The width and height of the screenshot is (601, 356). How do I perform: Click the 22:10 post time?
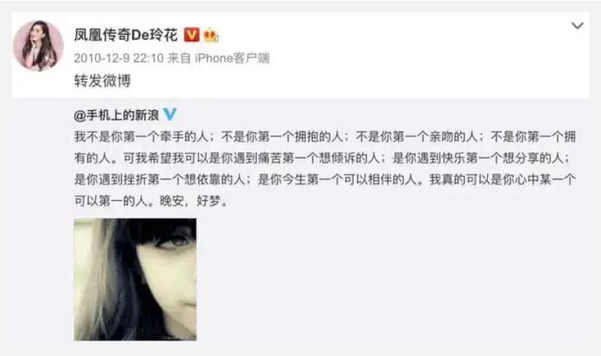pyautogui.click(x=148, y=58)
